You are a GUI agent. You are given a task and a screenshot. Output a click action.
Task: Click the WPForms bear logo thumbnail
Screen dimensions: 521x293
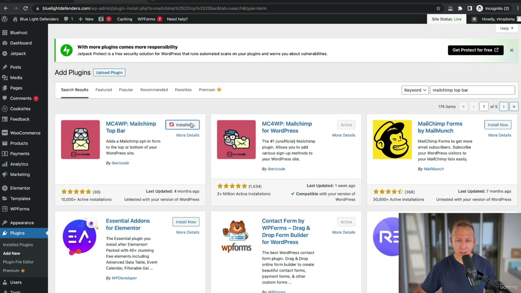pos(236,237)
